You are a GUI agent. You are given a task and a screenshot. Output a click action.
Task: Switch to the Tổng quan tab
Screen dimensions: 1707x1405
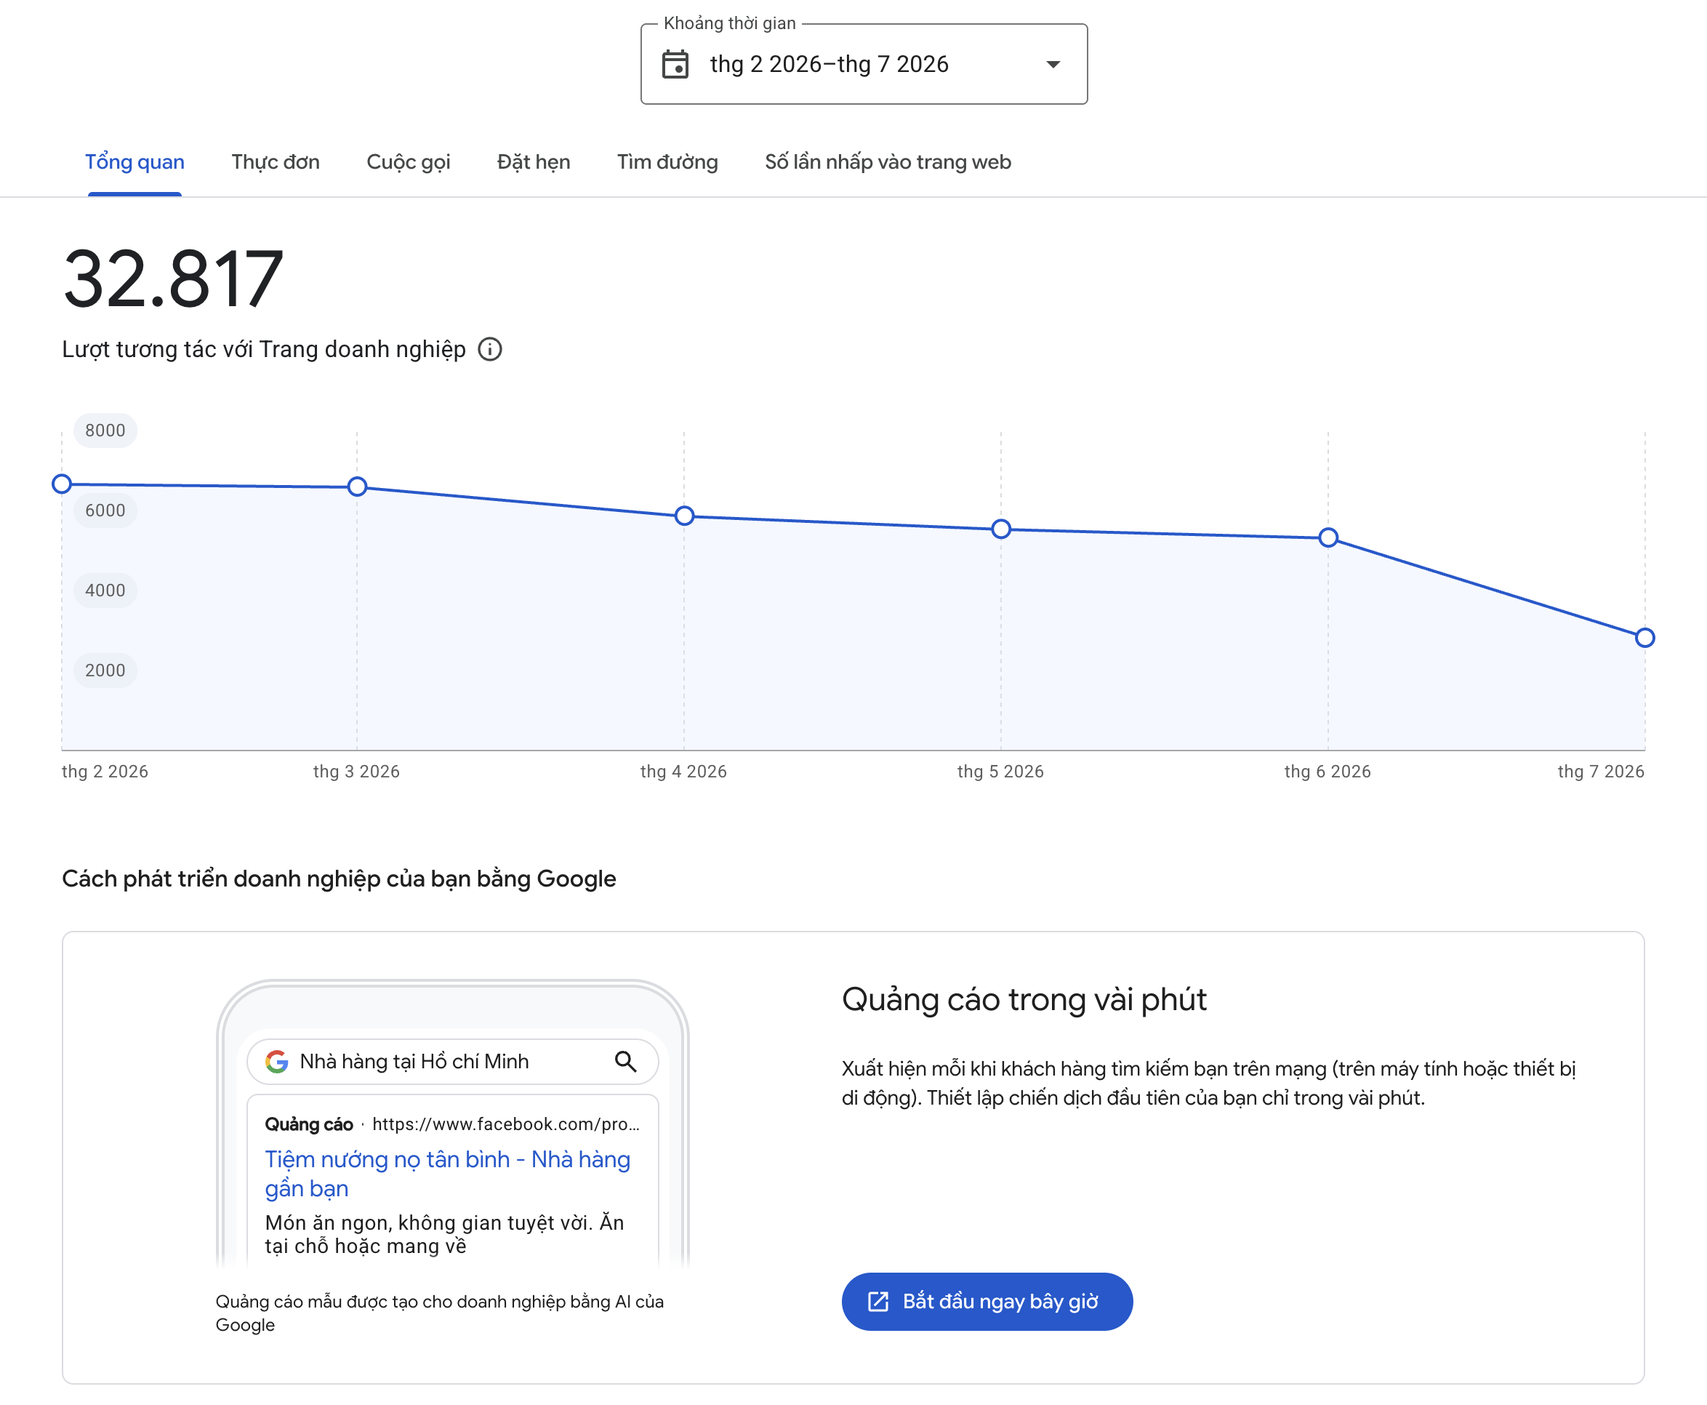(135, 162)
